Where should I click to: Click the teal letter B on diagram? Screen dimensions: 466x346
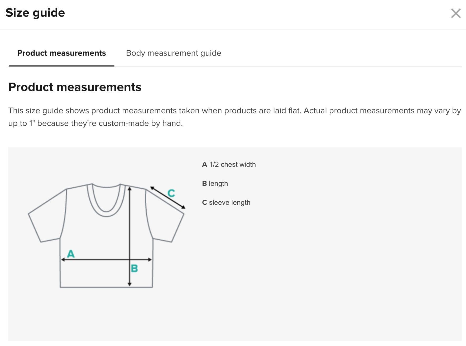134,268
